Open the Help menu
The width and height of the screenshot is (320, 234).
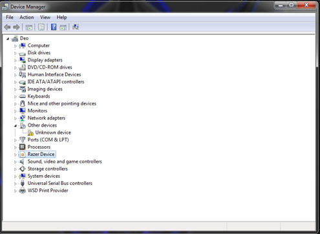pos(61,17)
